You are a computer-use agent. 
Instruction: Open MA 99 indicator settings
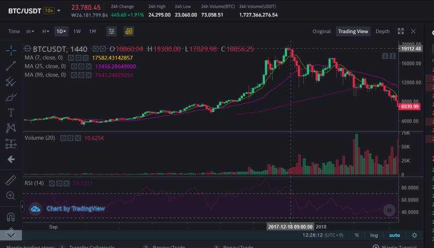[x=81, y=75]
